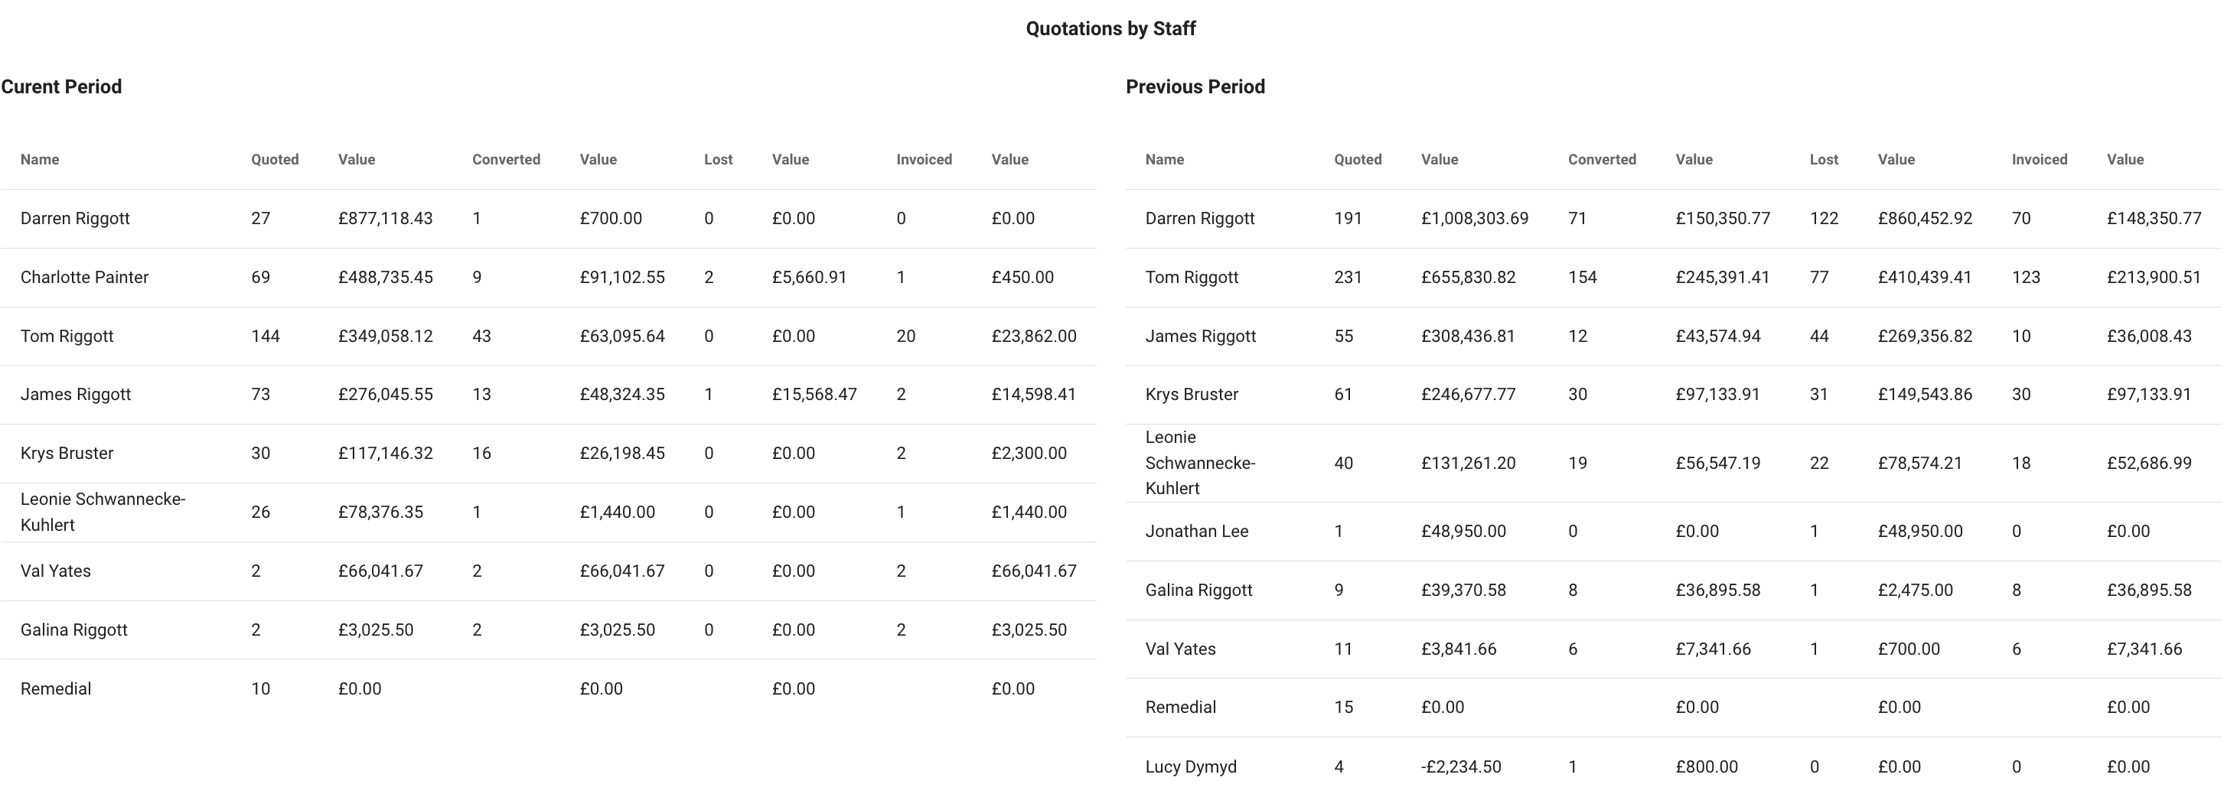This screenshot has width=2224, height=794.
Task: Click the £877,118.43 quoted value
Action: coord(385,218)
